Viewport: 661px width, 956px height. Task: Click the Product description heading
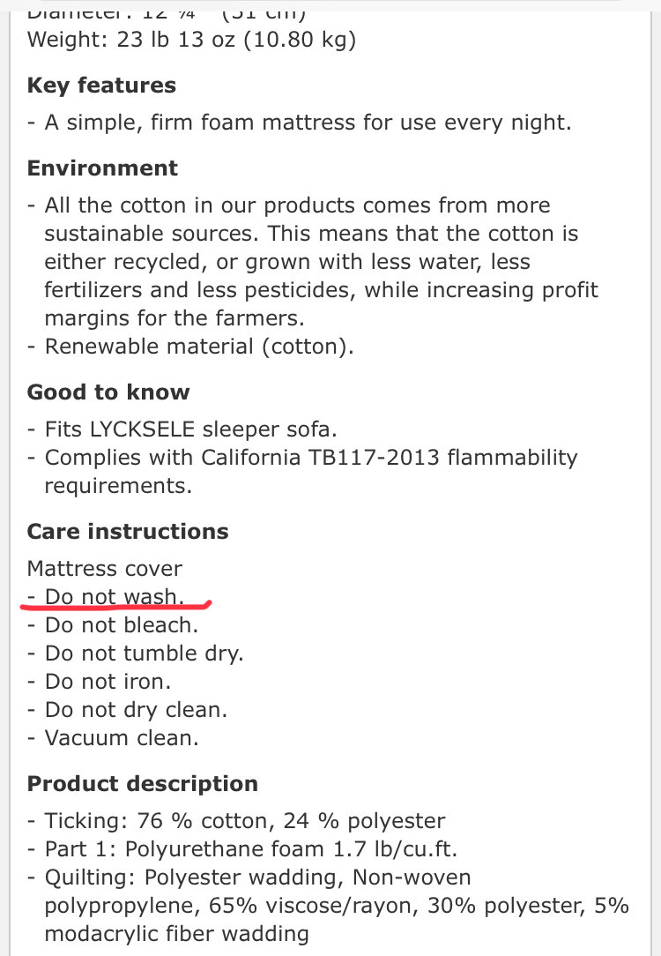143,784
